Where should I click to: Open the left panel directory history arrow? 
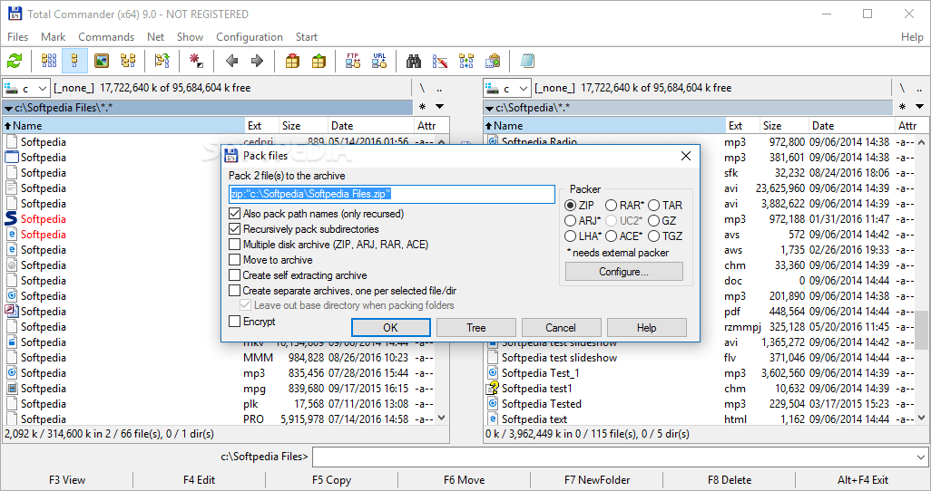439,107
